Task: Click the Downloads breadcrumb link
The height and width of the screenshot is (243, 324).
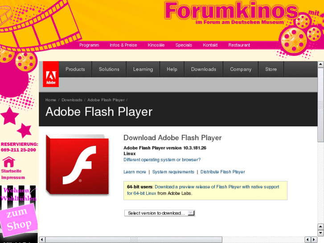Action: [72, 100]
